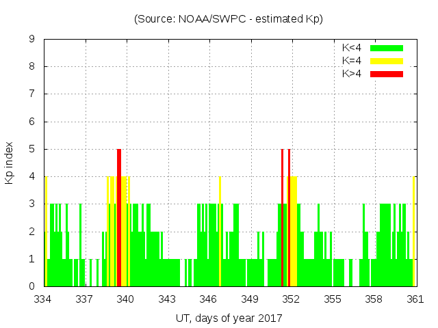The height and width of the screenshot is (328, 438).
Task: Click the yellow bar at day 334
Action: 46,232
